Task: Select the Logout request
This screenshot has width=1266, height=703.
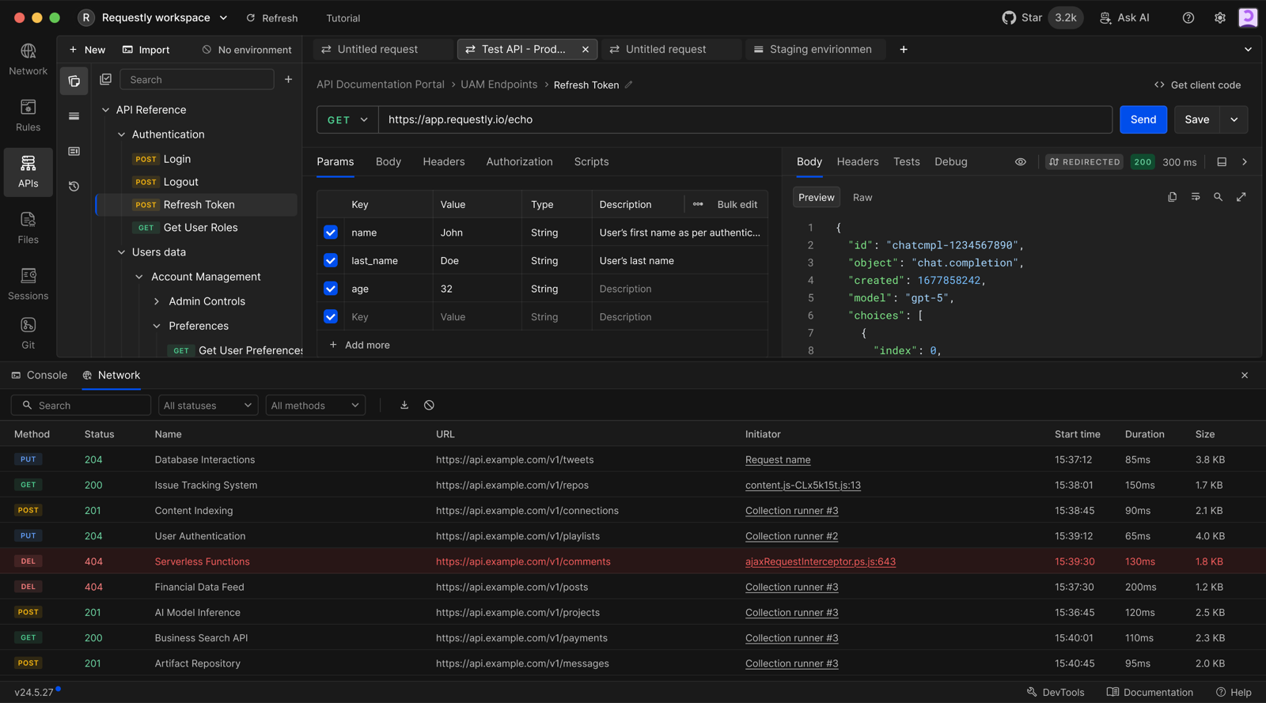Action: pos(196,182)
